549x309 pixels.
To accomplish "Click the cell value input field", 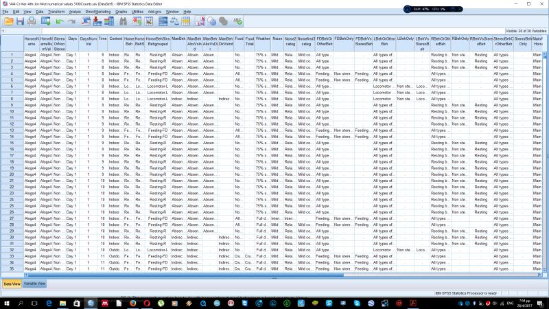I will point(273,31).
